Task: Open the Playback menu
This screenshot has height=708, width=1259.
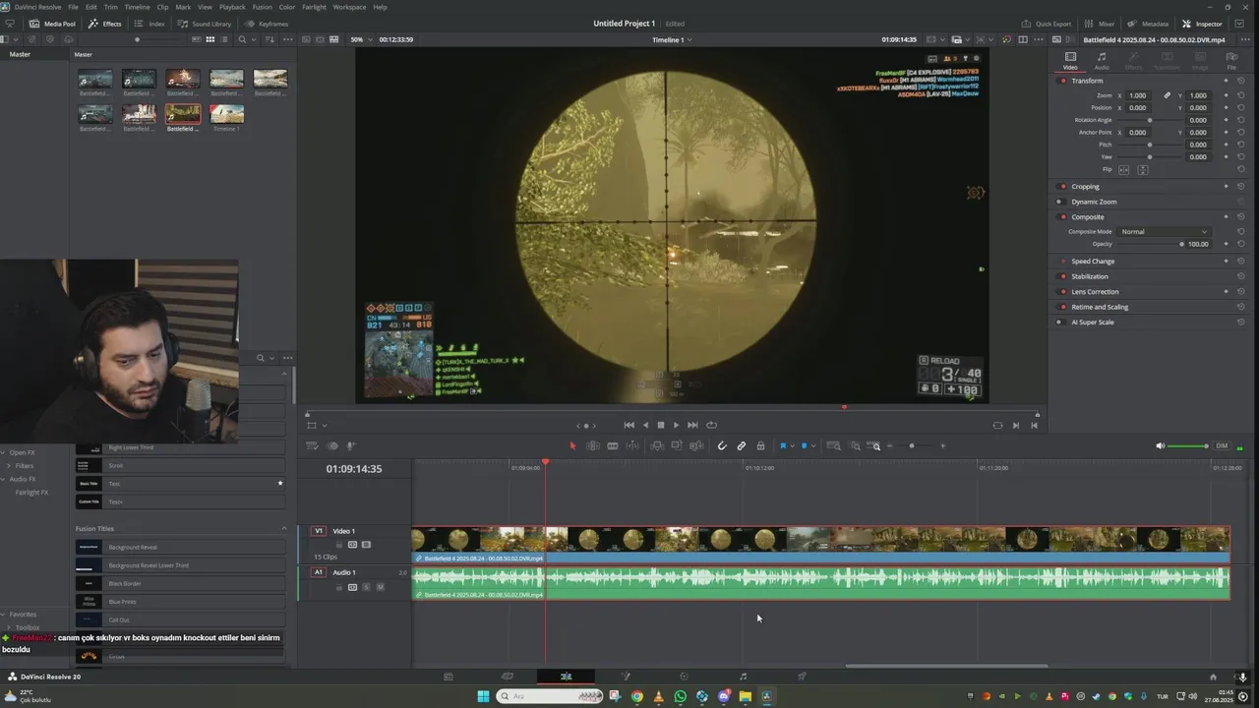Action: click(x=232, y=7)
